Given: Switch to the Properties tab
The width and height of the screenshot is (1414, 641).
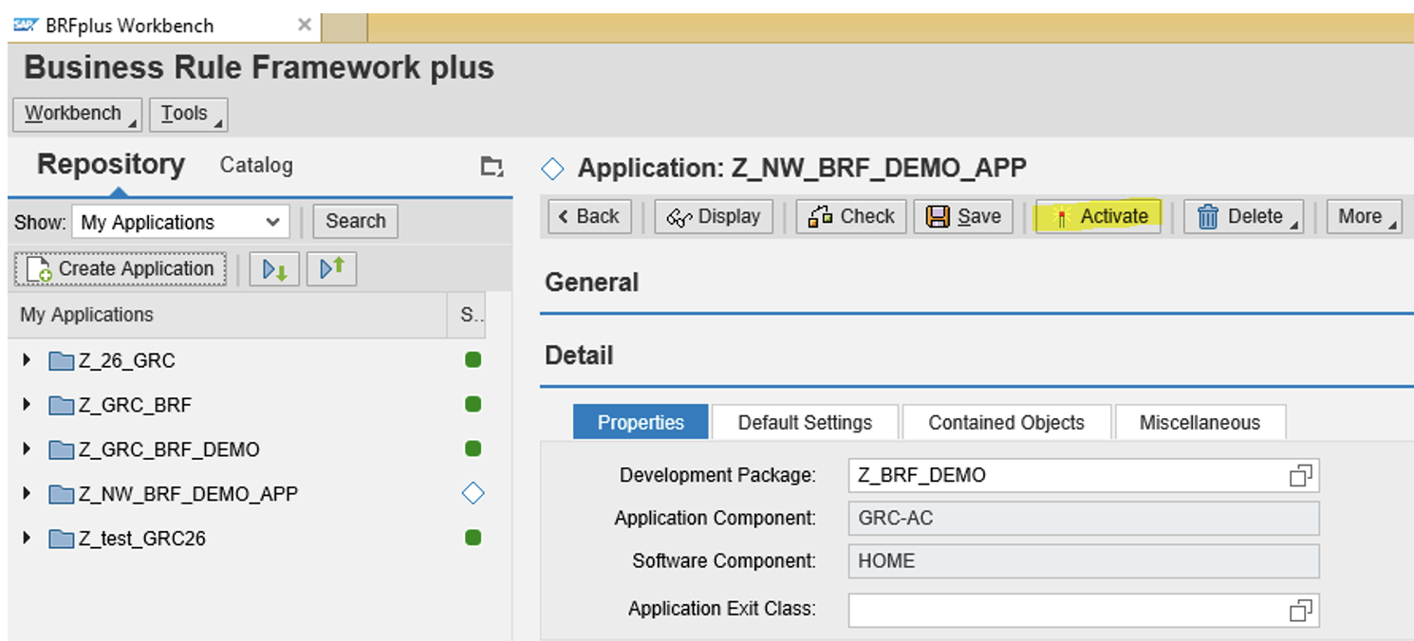Looking at the screenshot, I should click(x=641, y=422).
